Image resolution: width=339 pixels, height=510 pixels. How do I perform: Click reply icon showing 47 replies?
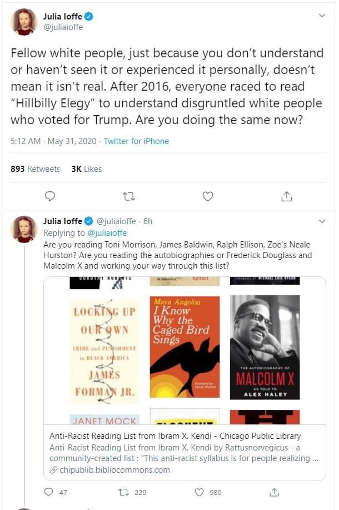(48, 492)
